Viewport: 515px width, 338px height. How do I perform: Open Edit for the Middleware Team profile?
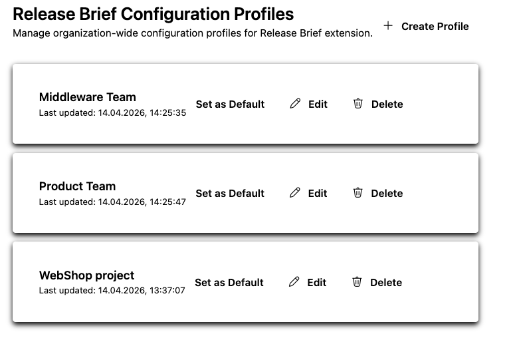tap(318, 104)
